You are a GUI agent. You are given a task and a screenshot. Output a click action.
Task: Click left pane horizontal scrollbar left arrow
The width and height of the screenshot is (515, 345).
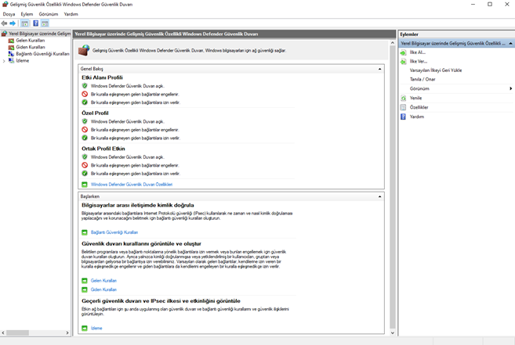pyautogui.click(x=3, y=332)
